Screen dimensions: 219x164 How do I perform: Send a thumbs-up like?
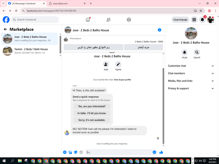tap(161, 152)
